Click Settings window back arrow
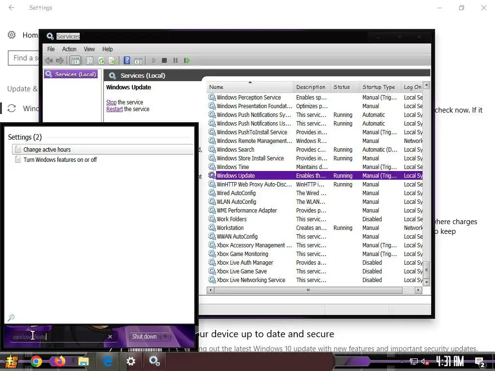 12,8
